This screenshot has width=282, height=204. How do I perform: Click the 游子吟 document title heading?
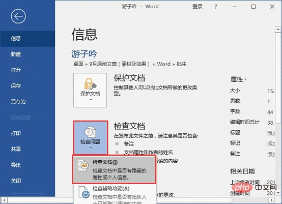pos(84,54)
